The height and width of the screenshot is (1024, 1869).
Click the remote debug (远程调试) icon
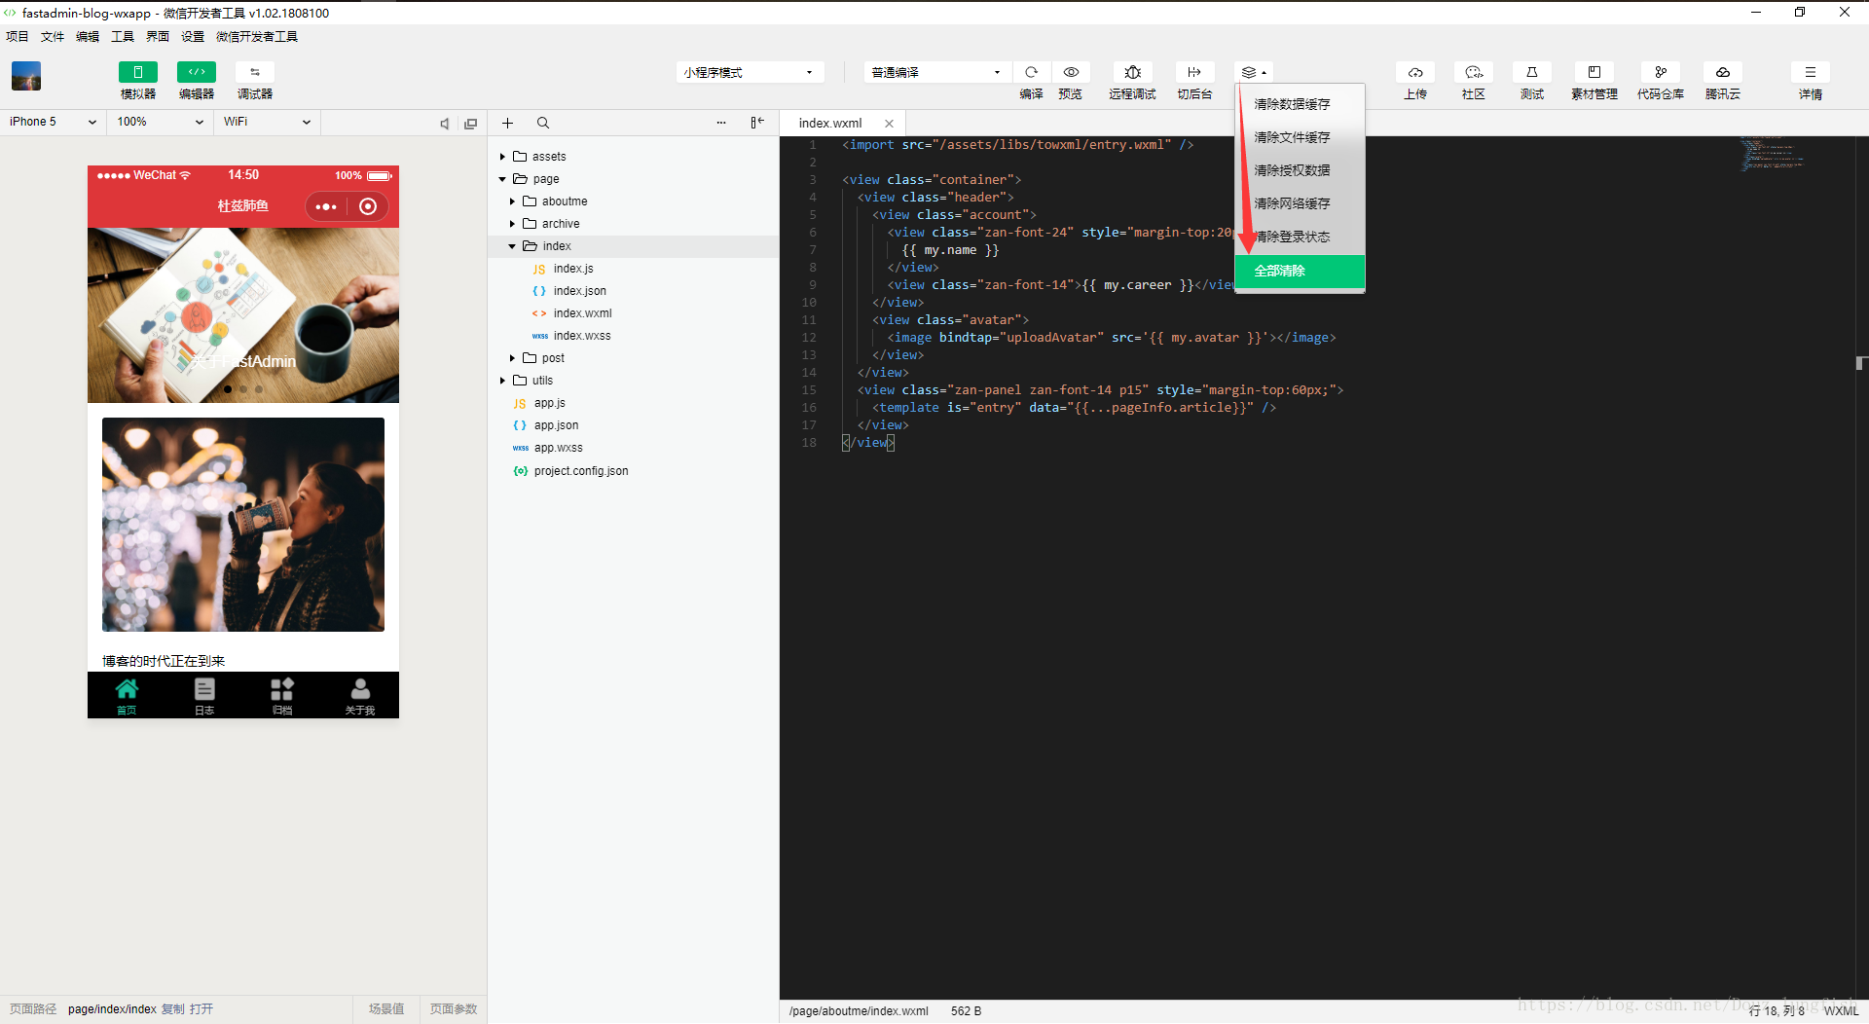(1132, 73)
